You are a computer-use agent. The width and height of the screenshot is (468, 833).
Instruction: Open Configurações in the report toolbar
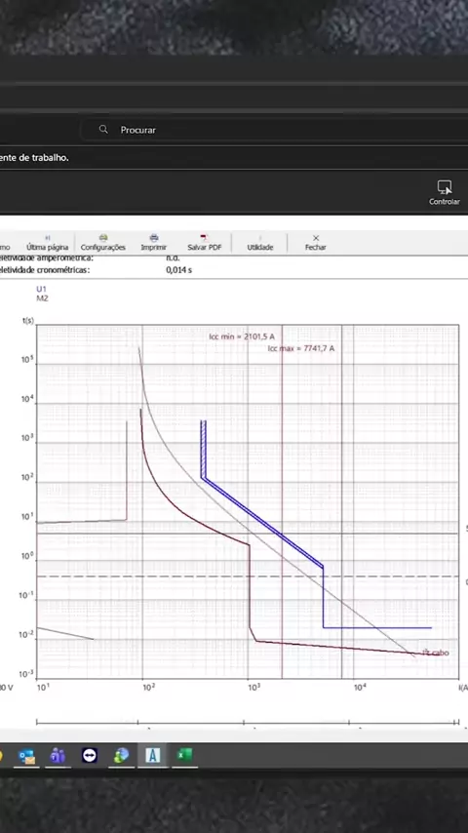[103, 243]
